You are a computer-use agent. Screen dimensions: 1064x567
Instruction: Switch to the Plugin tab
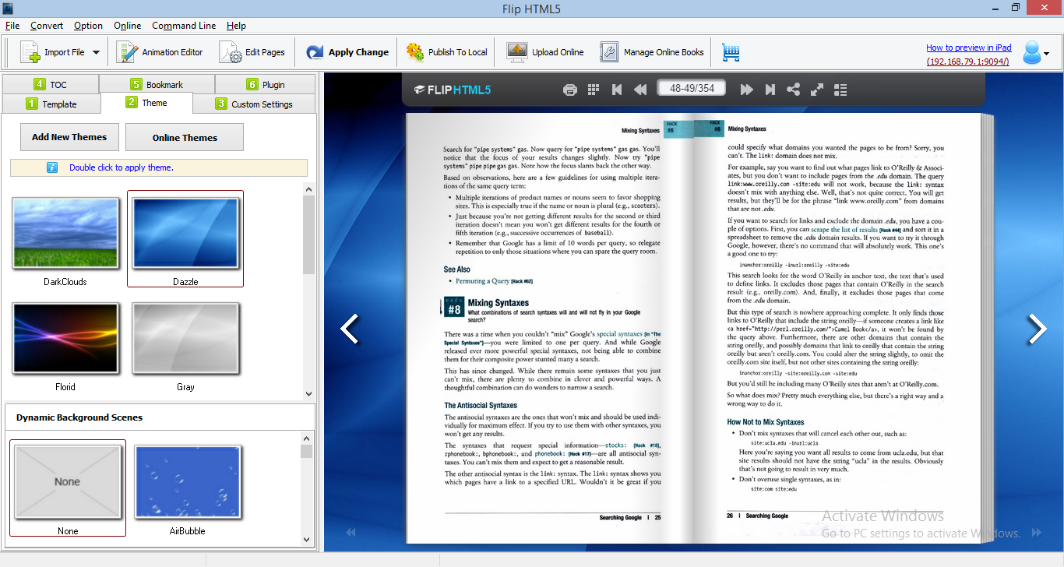point(266,84)
